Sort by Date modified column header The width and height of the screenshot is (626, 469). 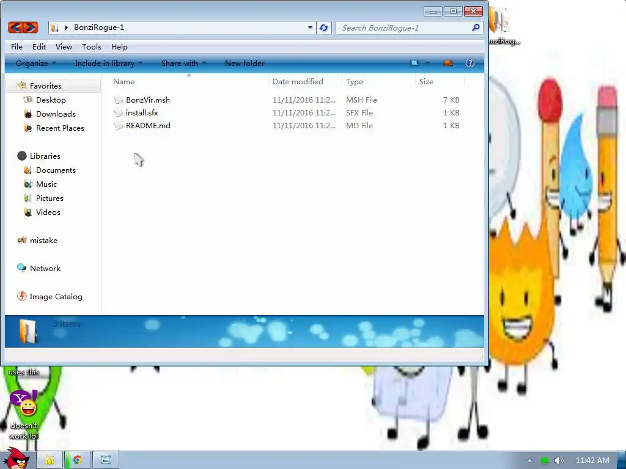(x=306, y=81)
